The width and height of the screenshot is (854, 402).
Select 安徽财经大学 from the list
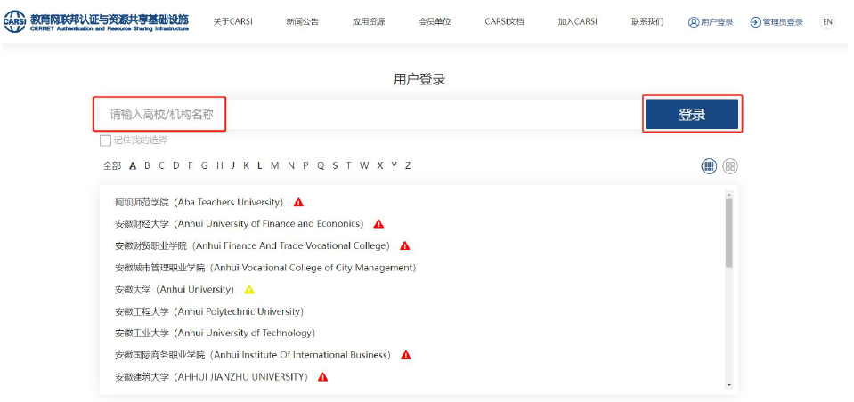239,224
